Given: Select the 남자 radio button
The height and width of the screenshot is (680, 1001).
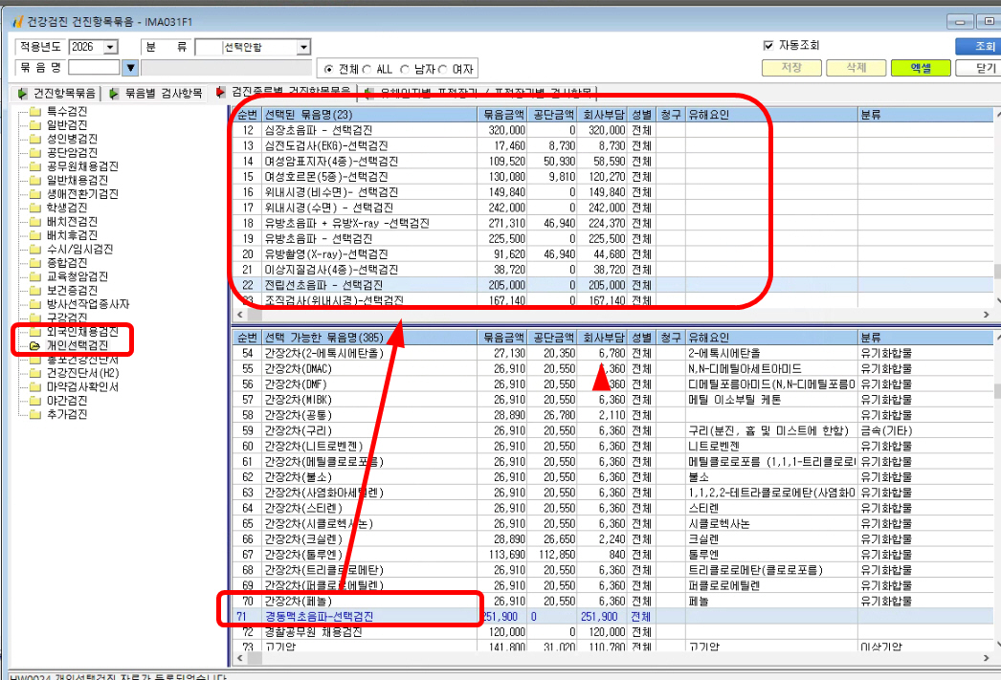Looking at the screenshot, I should (x=405, y=69).
